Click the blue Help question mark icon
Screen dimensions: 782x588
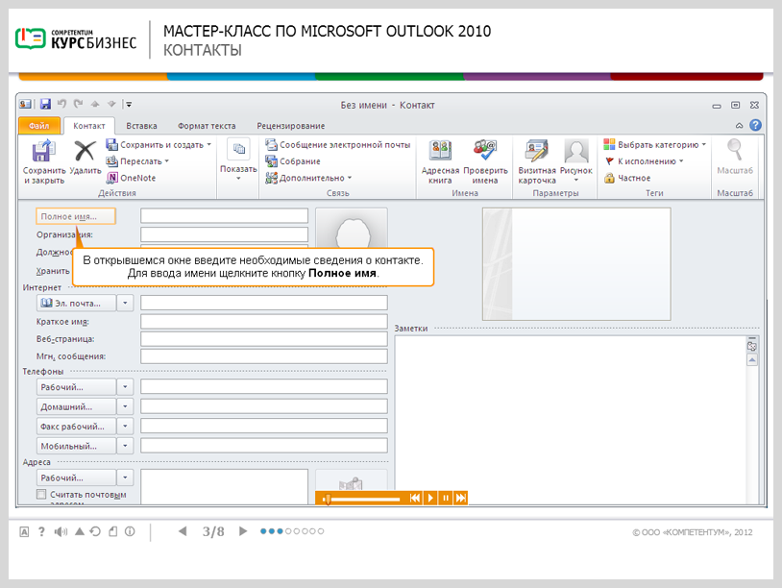click(755, 125)
